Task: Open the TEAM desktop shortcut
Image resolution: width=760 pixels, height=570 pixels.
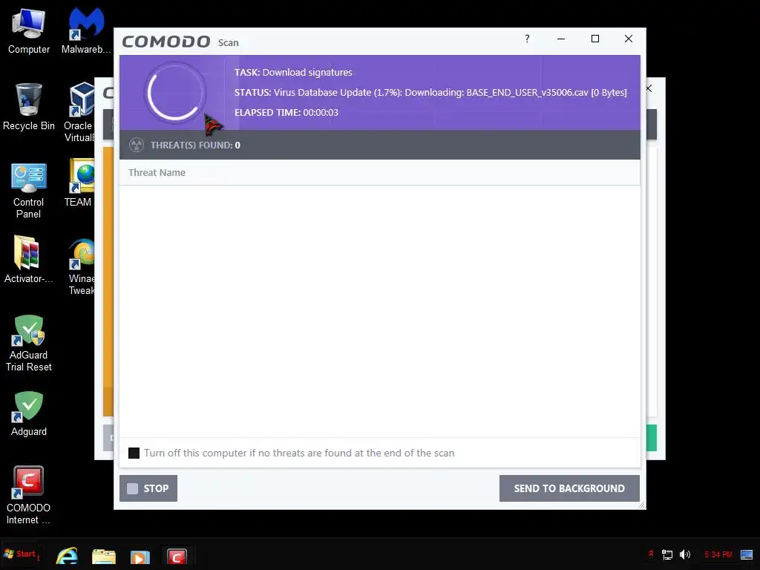Action: pyautogui.click(x=80, y=183)
